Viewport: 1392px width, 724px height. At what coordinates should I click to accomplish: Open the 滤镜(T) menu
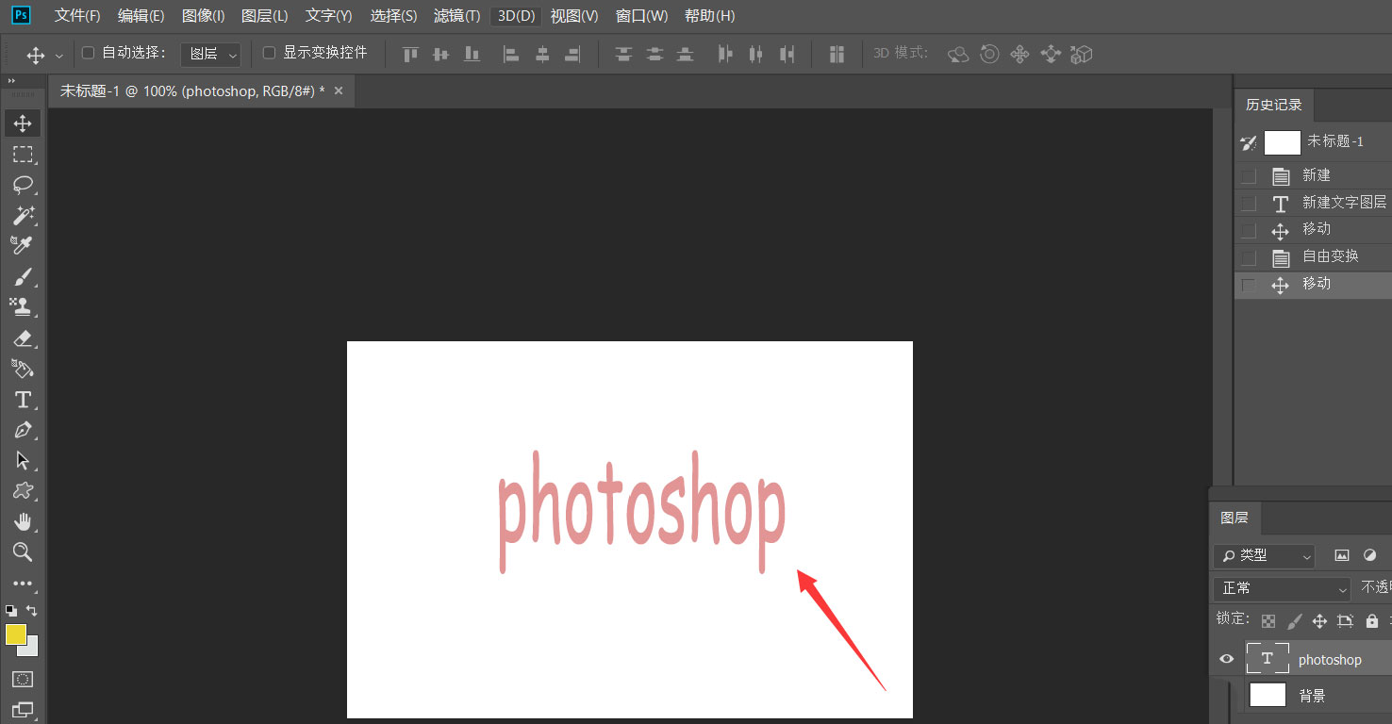coord(457,16)
